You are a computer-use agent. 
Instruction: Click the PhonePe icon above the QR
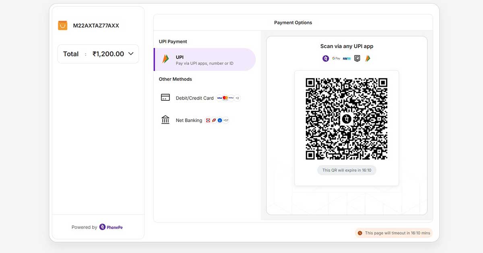[326, 59]
